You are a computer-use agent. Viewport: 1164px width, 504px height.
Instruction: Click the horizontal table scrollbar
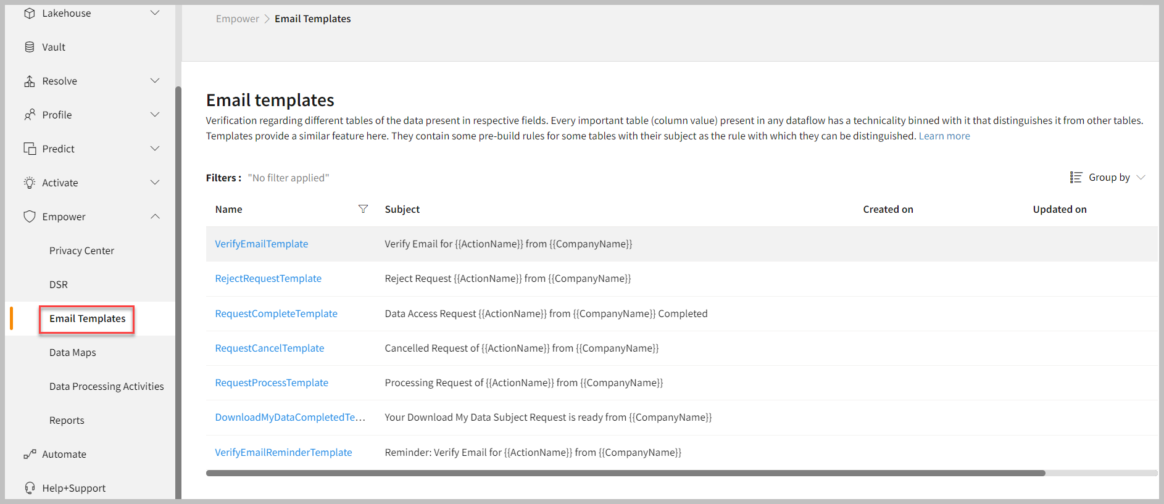click(x=625, y=473)
